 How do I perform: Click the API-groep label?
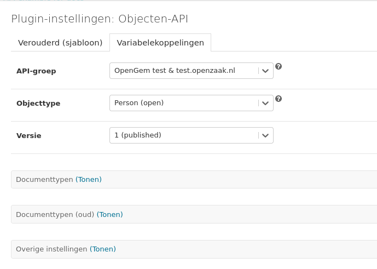pyautogui.click(x=36, y=71)
